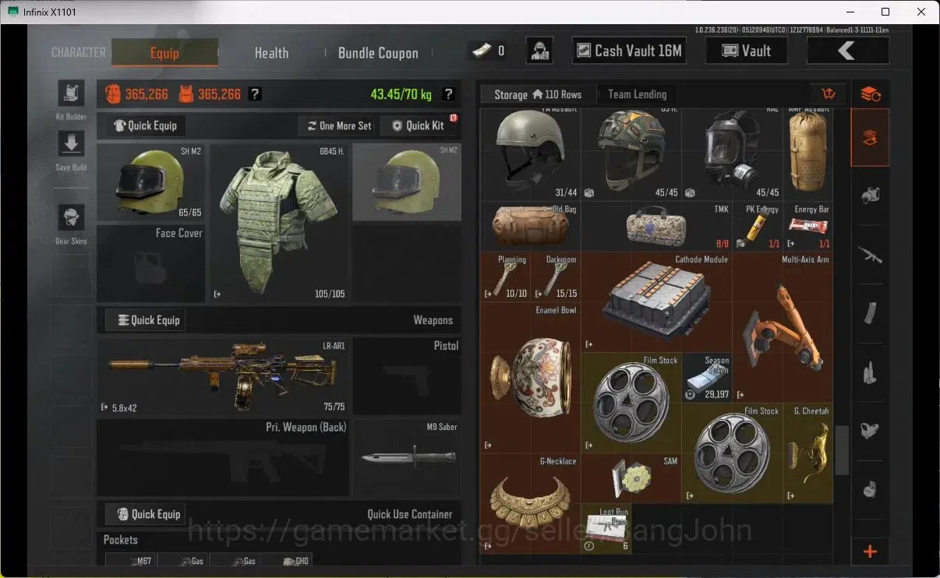
Task: Open the Storage 110 Rows tab
Action: click(x=539, y=94)
